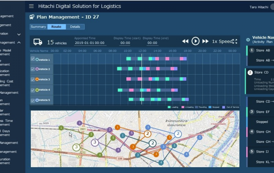This screenshot has width=274, height=173.
Task: Click the Unloading legend swatch
Action: click(183, 107)
